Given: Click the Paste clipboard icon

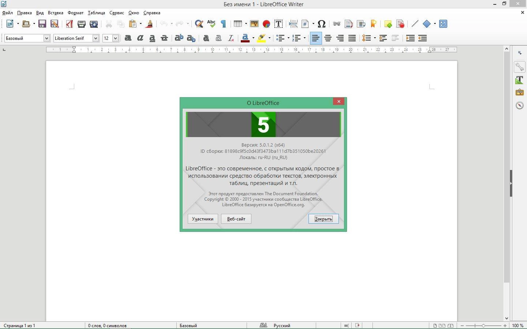Looking at the screenshot, I should click(x=133, y=24).
